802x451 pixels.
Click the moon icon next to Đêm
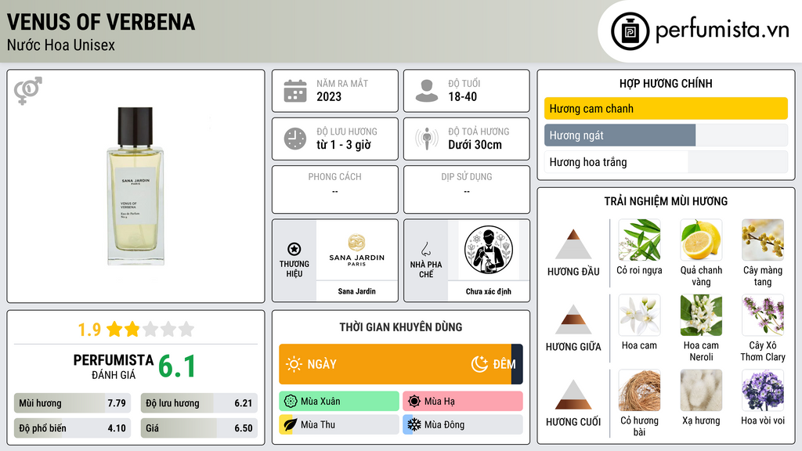point(479,364)
